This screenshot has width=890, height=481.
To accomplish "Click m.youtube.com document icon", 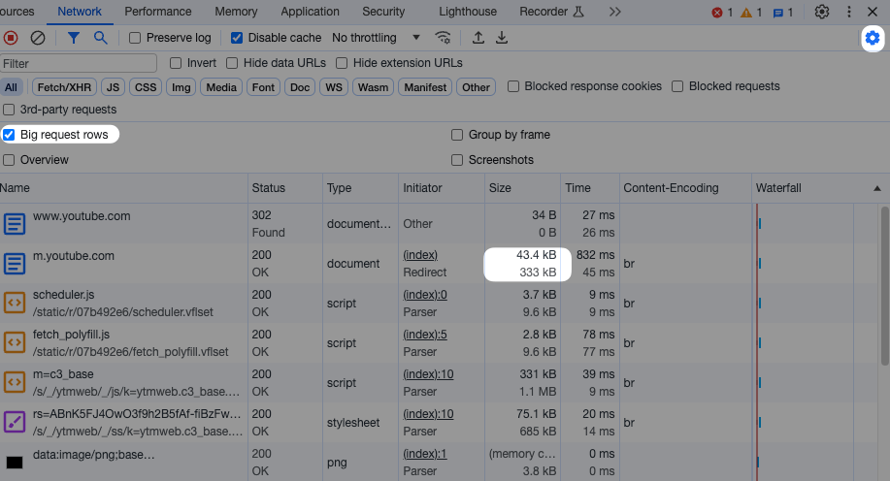I will [15, 264].
